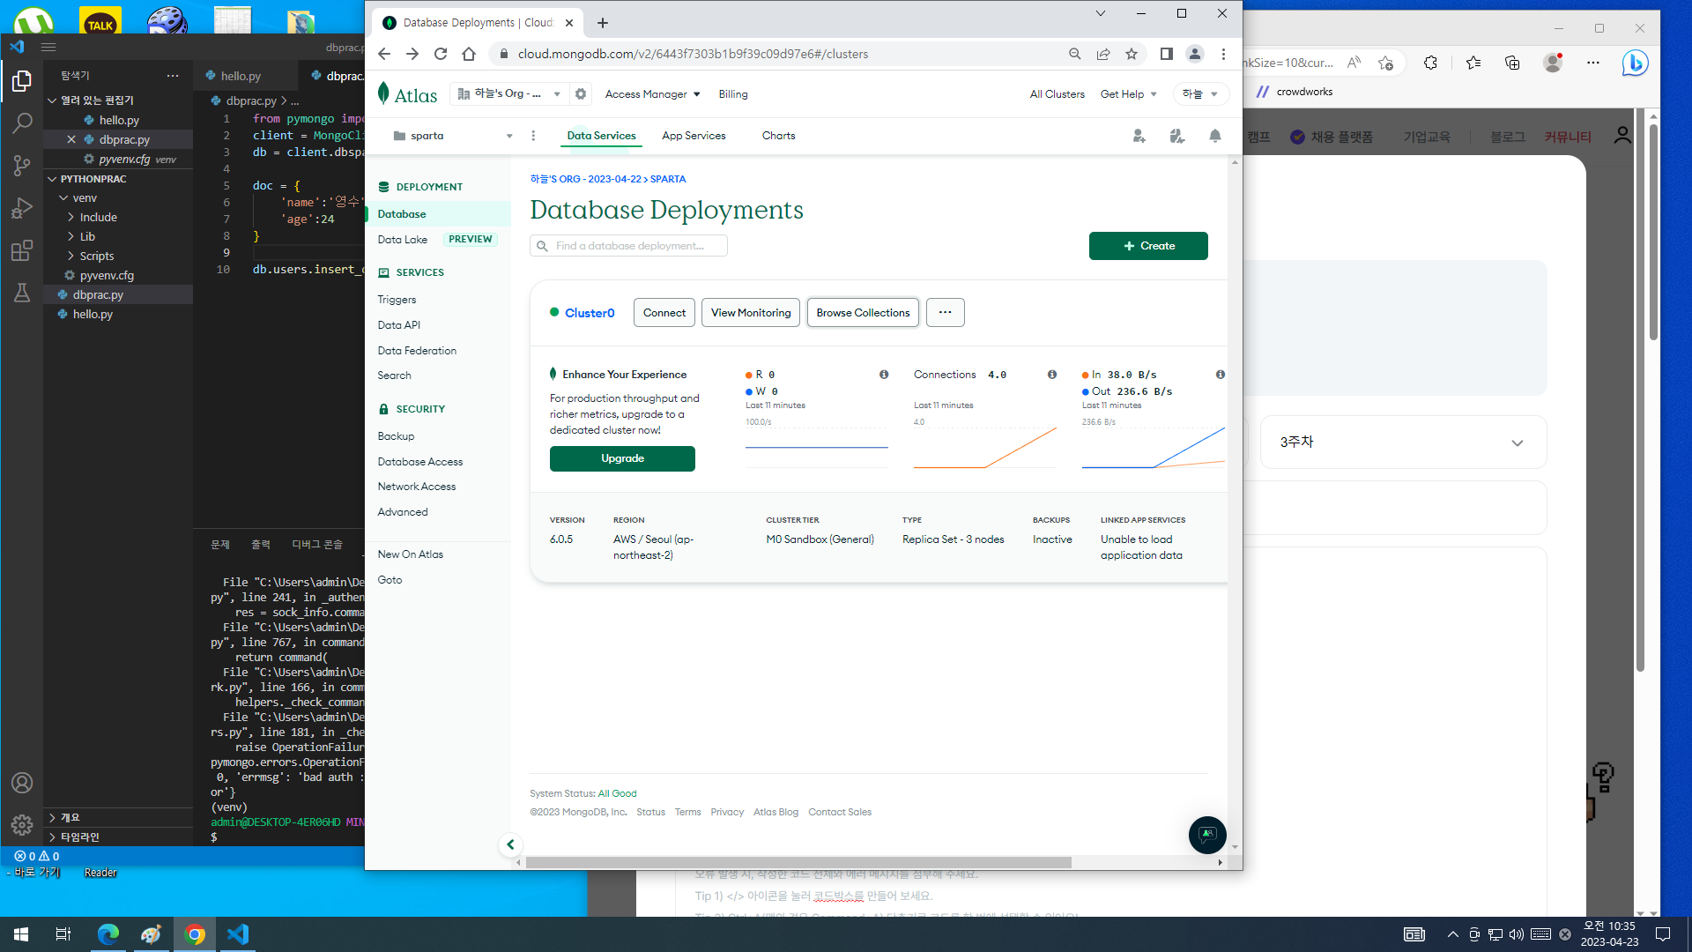Screen dimensions: 1692x952
Task: Click Chrome zoom magnifier icon in address bar
Action: coord(1075,54)
